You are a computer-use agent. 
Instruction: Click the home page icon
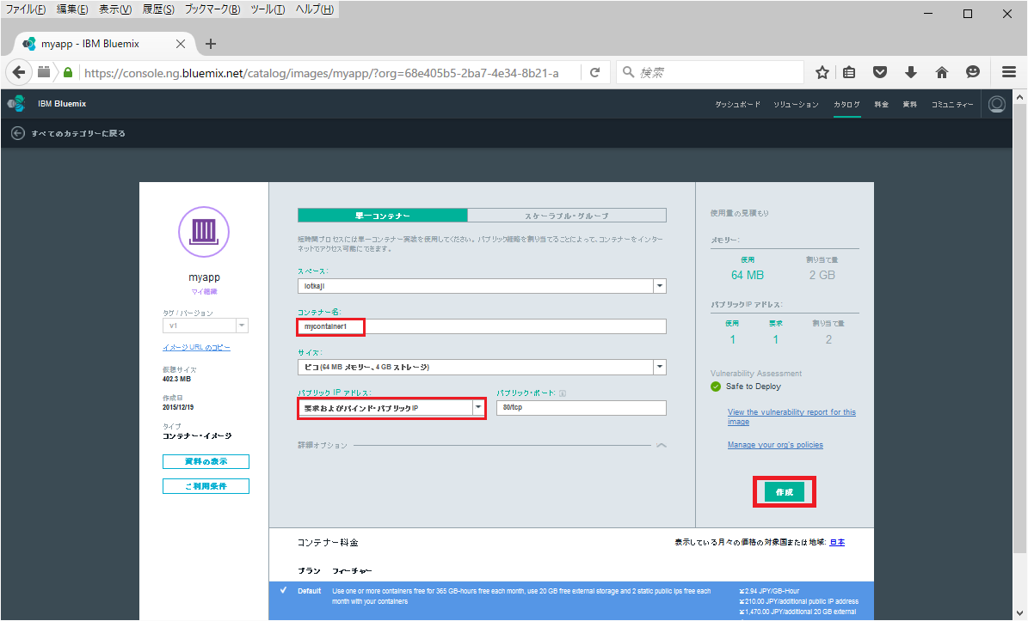(941, 72)
